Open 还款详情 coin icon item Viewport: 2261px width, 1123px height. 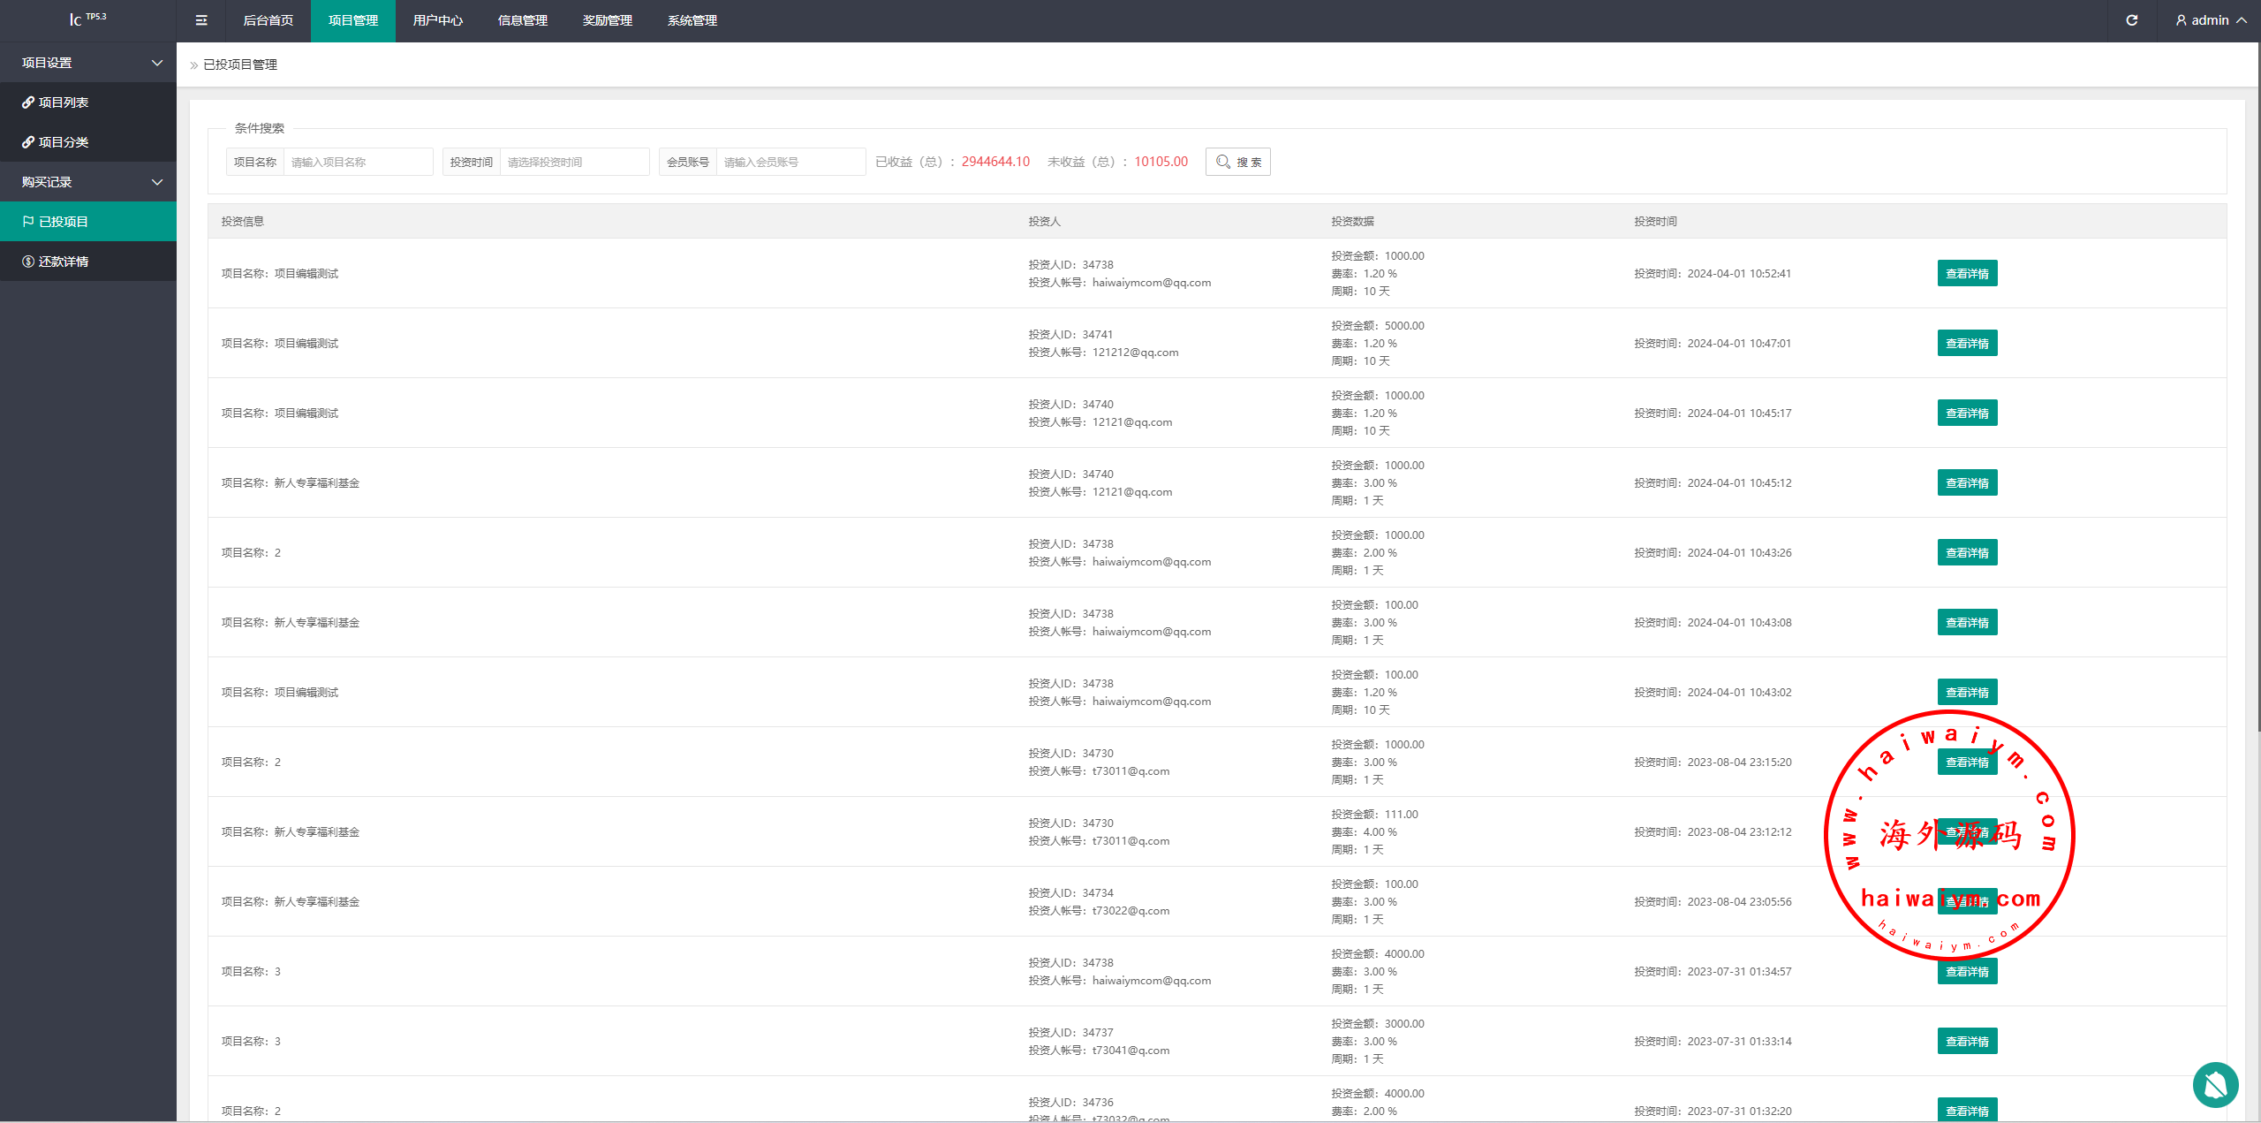click(x=28, y=262)
